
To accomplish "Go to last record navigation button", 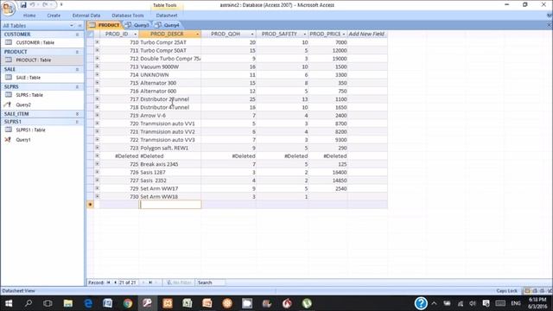I will [150, 282].
